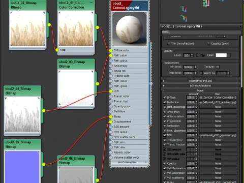
Task: Uncheck the Diffuse map checkbox
Action: (x=164, y=97)
